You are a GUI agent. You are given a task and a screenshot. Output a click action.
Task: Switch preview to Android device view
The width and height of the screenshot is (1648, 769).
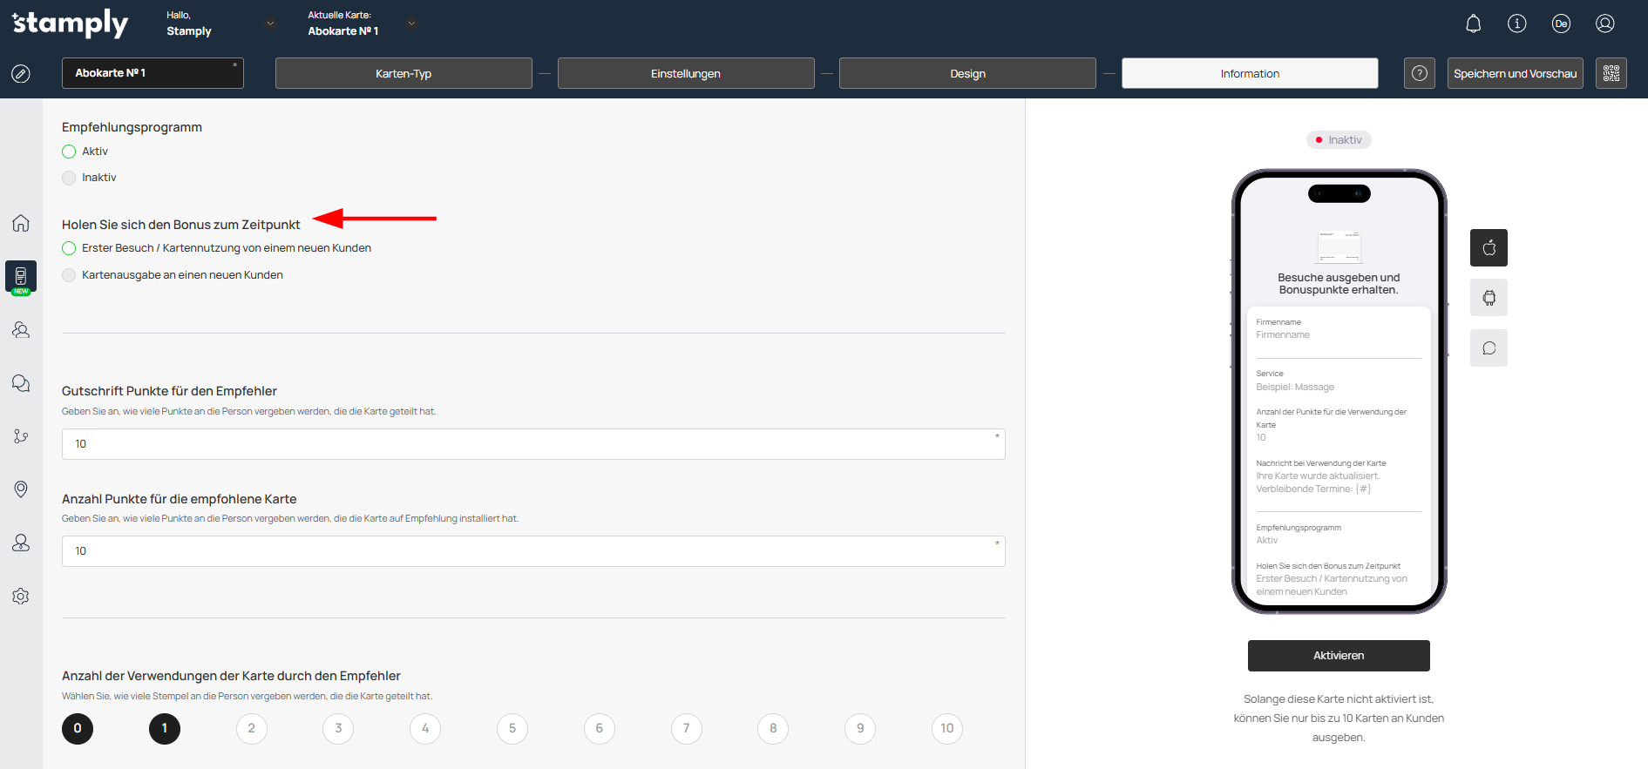[x=1489, y=298]
